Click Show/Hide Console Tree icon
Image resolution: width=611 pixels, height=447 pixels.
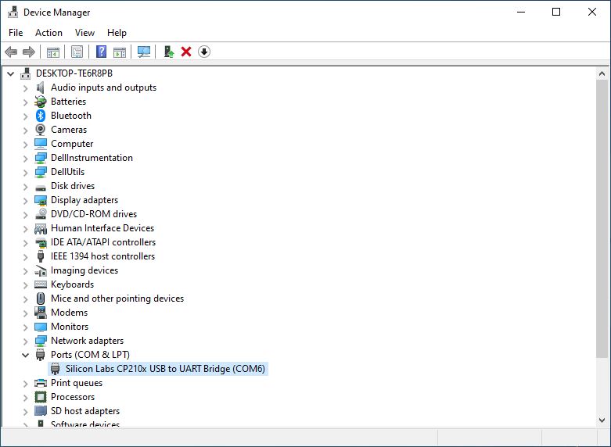click(x=53, y=52)
